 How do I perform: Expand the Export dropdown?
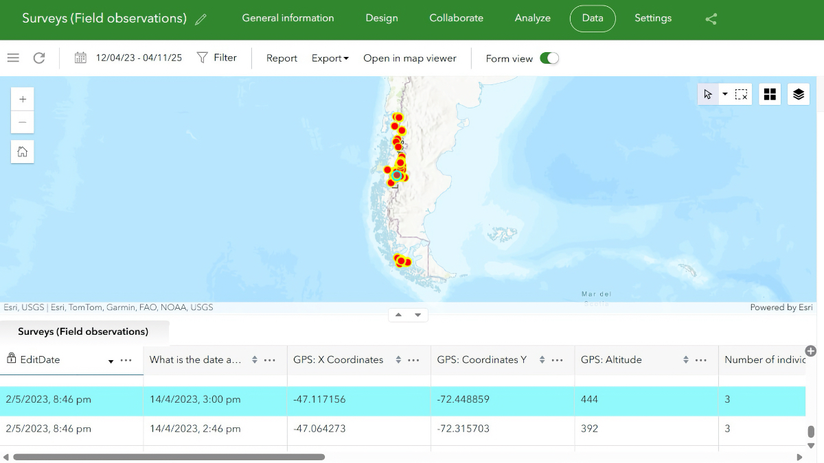[330, 58]
